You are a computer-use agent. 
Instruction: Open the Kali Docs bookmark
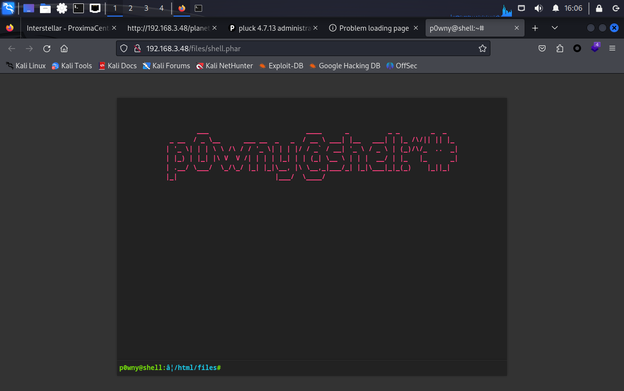(x=117, y=66)
